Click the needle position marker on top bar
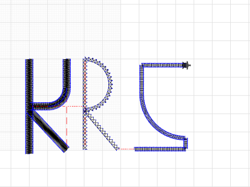The width and height of the screenshot is (250, 187). click(x=186, y=65)
